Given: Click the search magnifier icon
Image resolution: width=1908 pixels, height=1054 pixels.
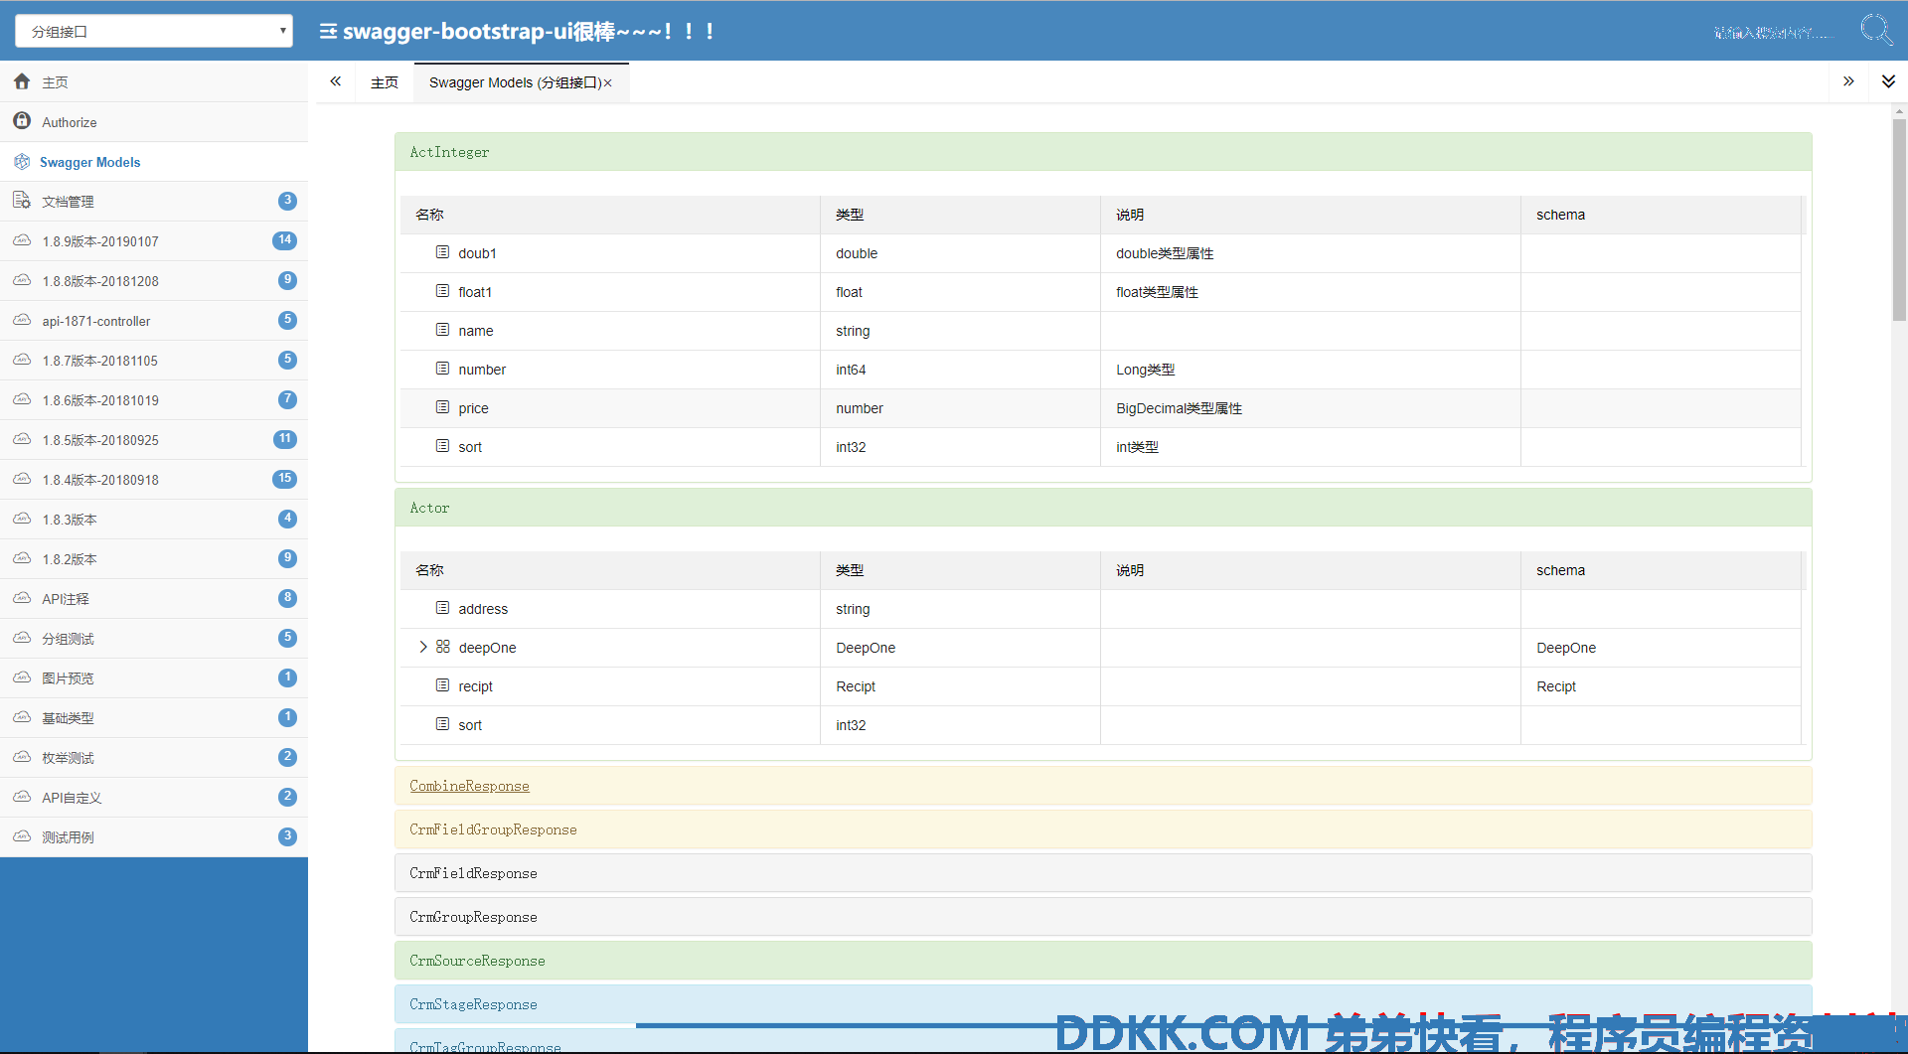Looking at the screenshot, I should point(1876,30).
